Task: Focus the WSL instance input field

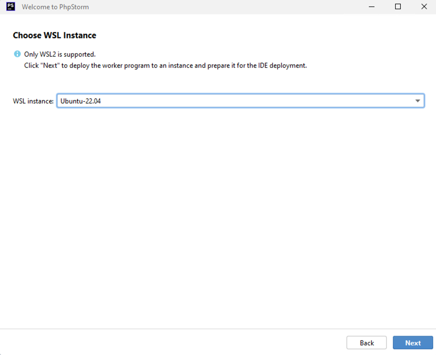Action: [x=196, y=101]
